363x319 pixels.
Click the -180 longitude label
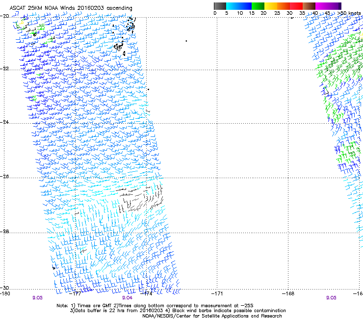tap(5, 294)
